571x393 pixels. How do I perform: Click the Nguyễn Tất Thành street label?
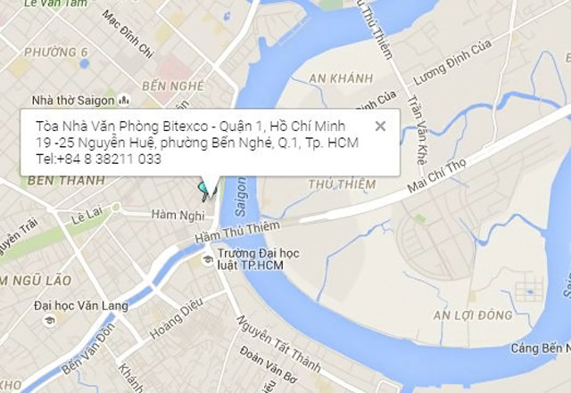(278, 344)
